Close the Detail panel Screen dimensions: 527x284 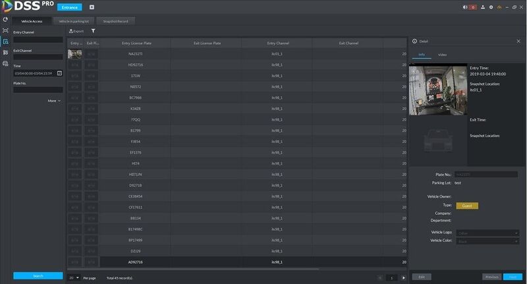coord(518,41)
